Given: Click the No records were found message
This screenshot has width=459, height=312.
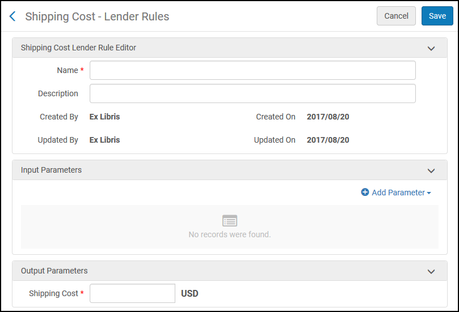Looking at the screenshot, I should click(229, 234).
